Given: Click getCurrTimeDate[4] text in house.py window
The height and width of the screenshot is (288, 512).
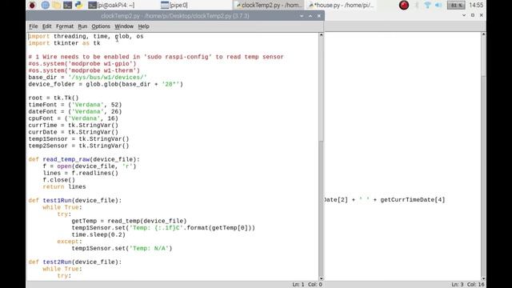Looking at the screenshot, I should coord(413,200).
